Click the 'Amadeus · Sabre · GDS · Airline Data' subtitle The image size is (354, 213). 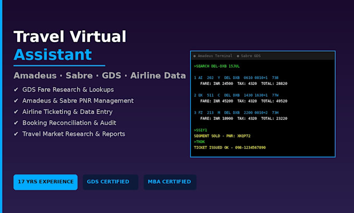coord(99,76)
